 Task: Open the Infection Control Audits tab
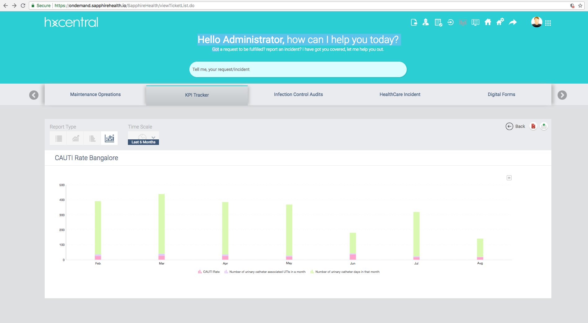pyautogui.click(x=298, y=94)
